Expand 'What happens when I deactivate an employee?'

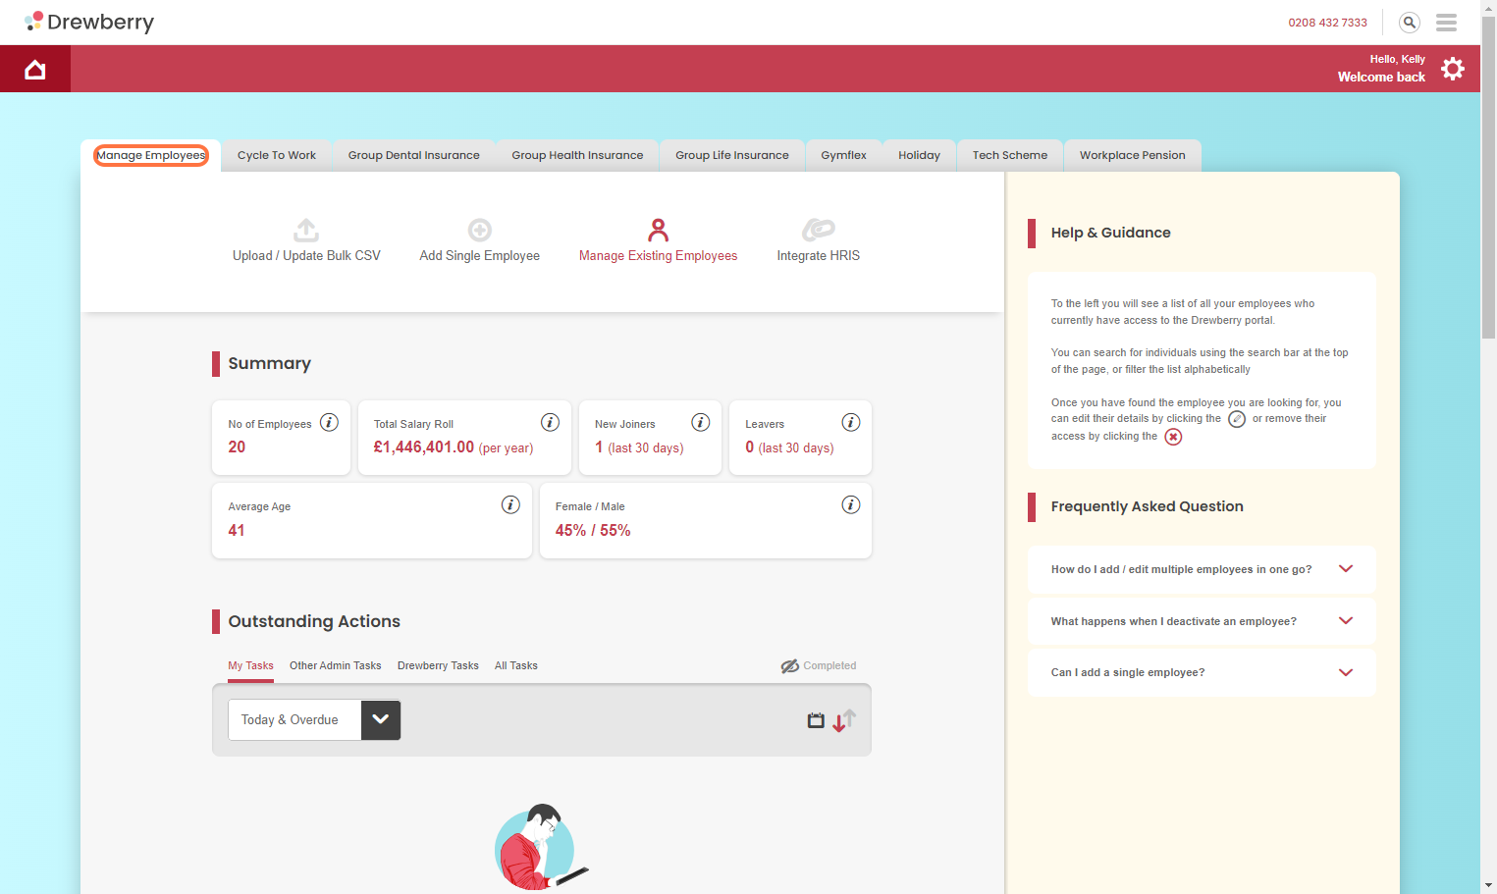pyautogui.click(x=1202, y=621)
